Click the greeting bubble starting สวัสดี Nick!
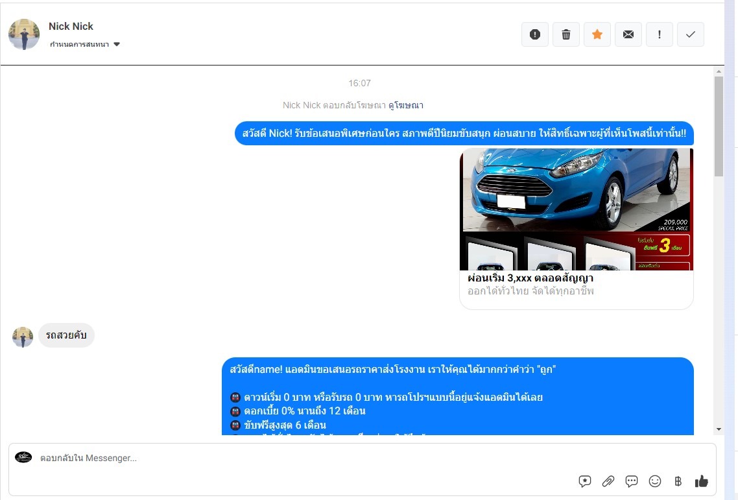The height and width of the screenshot is (500, 738). [464, 133]
